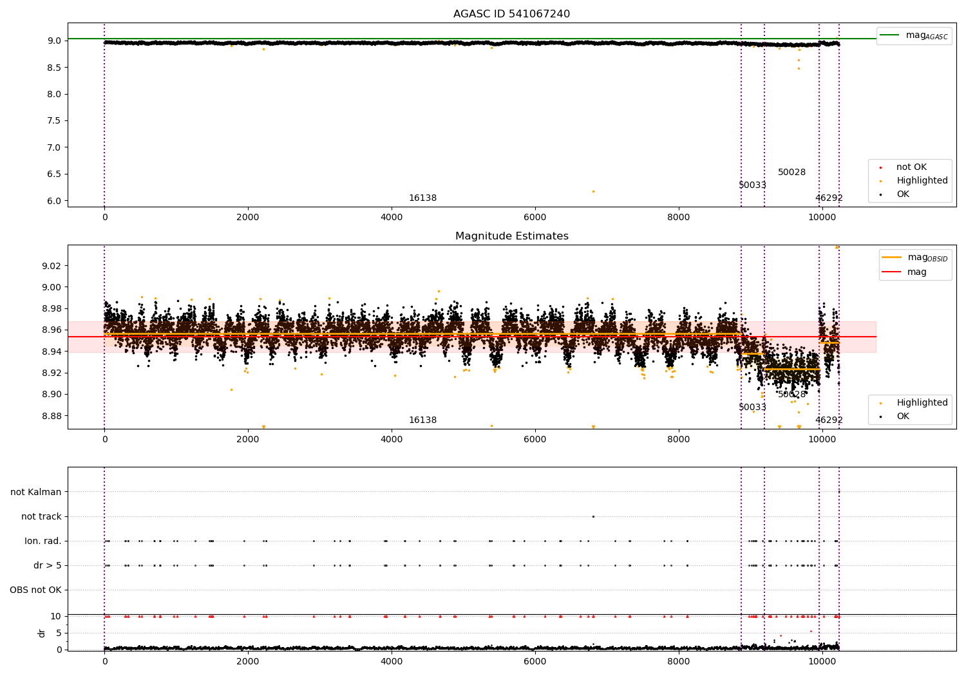966x676 pixels.
Task: Select the 6.0 y-tick of the top plot
Action: click(55, 201)
